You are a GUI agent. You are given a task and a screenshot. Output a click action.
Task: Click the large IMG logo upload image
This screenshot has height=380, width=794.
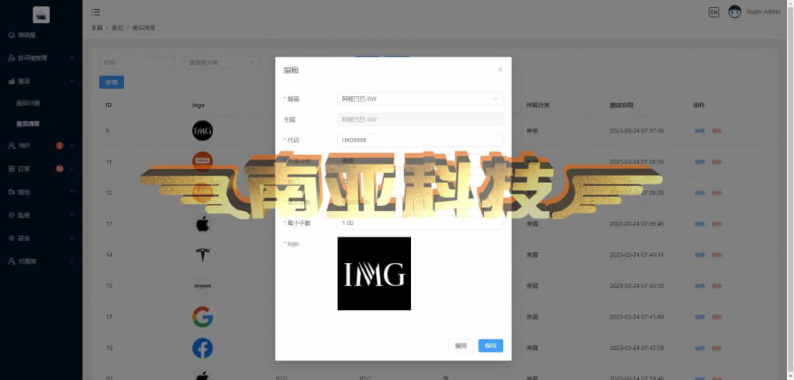(375, 274)
